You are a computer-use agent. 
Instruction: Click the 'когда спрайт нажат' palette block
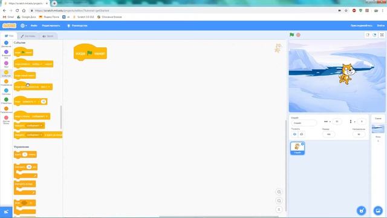click(24, 75)
